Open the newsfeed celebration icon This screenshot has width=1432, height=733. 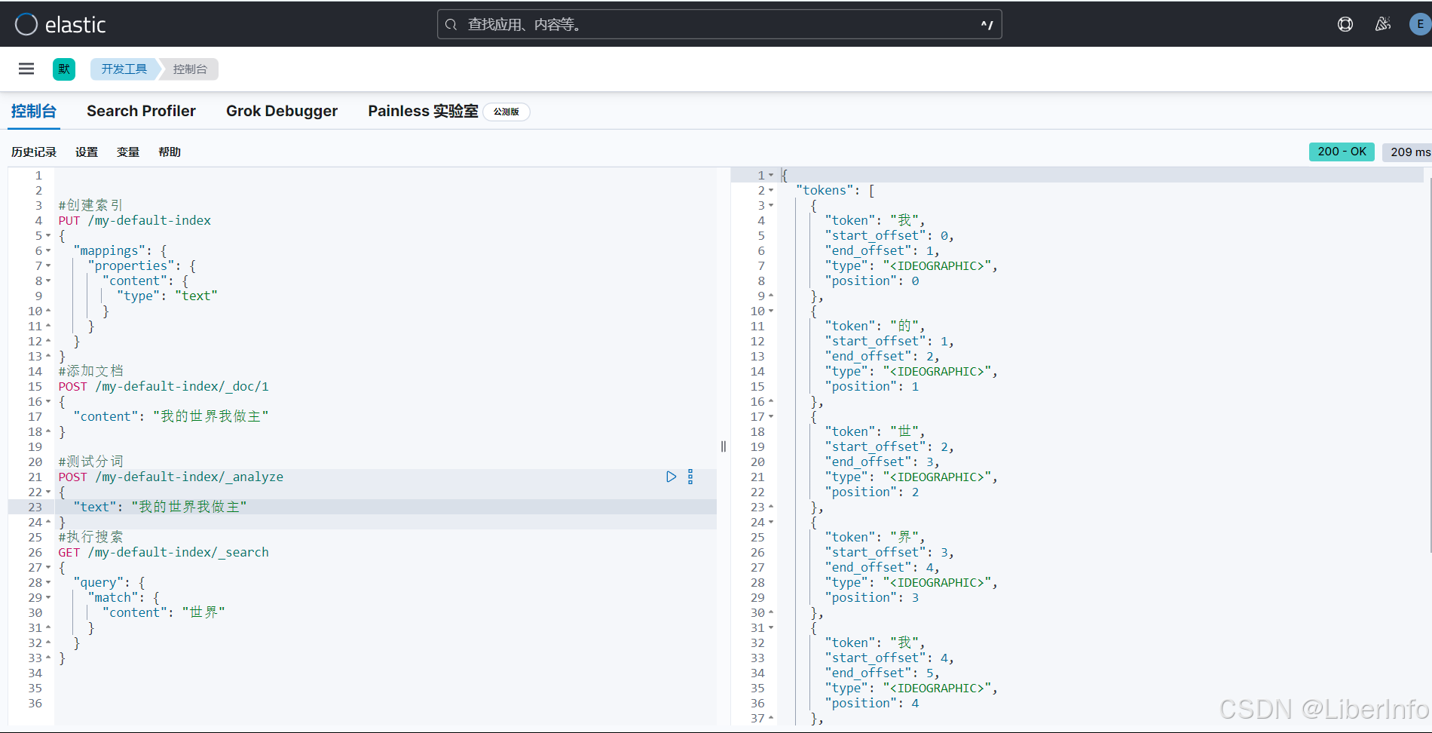tap(1382, 24)
